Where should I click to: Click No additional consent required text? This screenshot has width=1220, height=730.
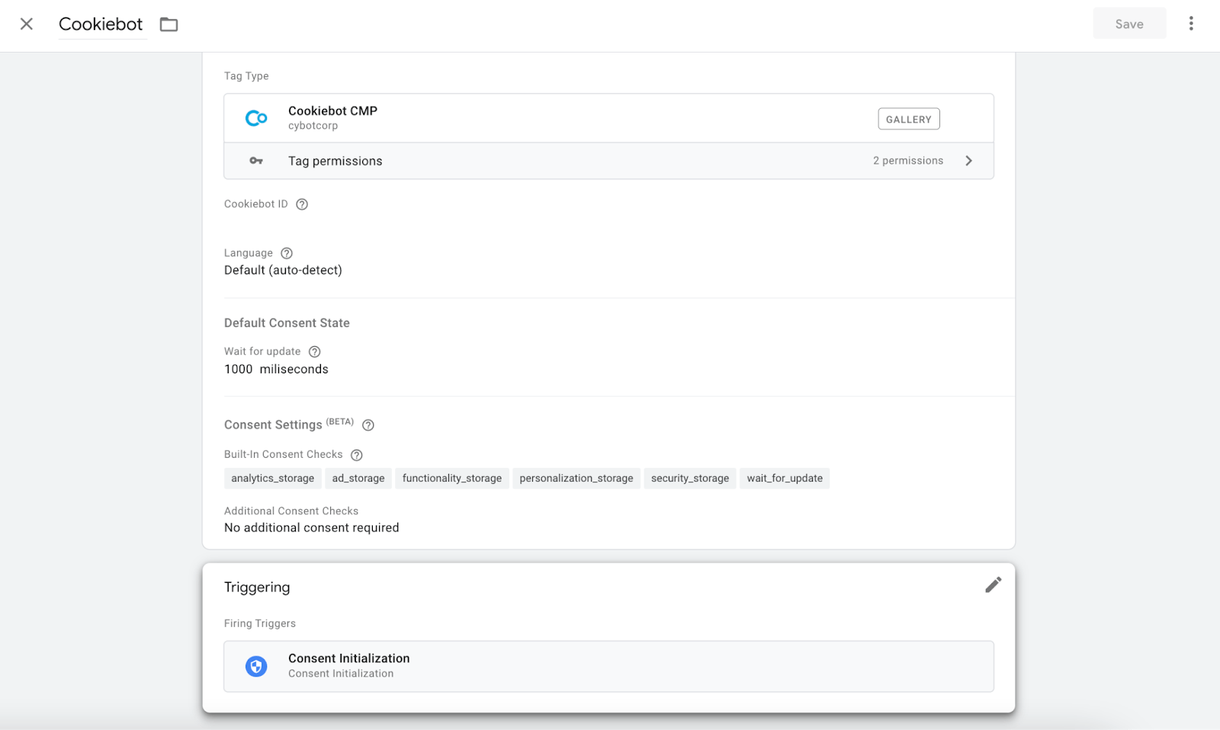pyautogui.click(x=312, y=527)
